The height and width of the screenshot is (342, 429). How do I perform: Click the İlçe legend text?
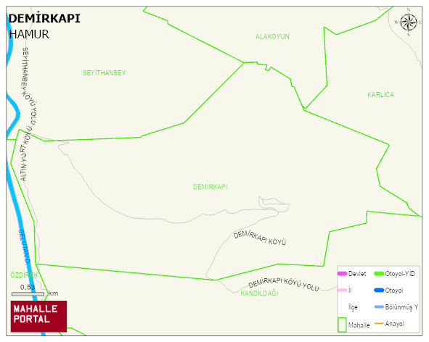353,307
